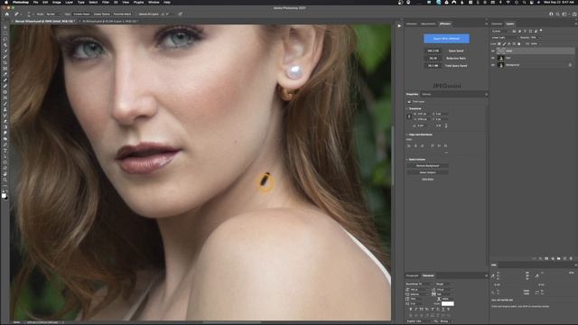Open the Actions panel play icon
The image size is (578, 325).
[399, 26]
